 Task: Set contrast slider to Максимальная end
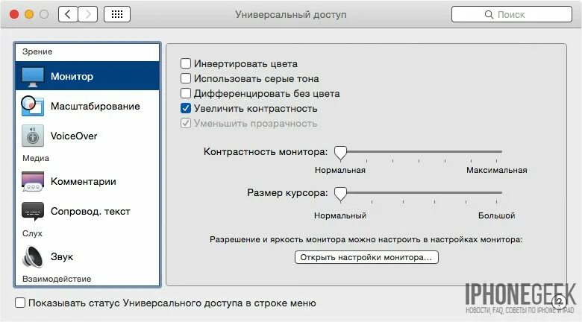point(497,152)
